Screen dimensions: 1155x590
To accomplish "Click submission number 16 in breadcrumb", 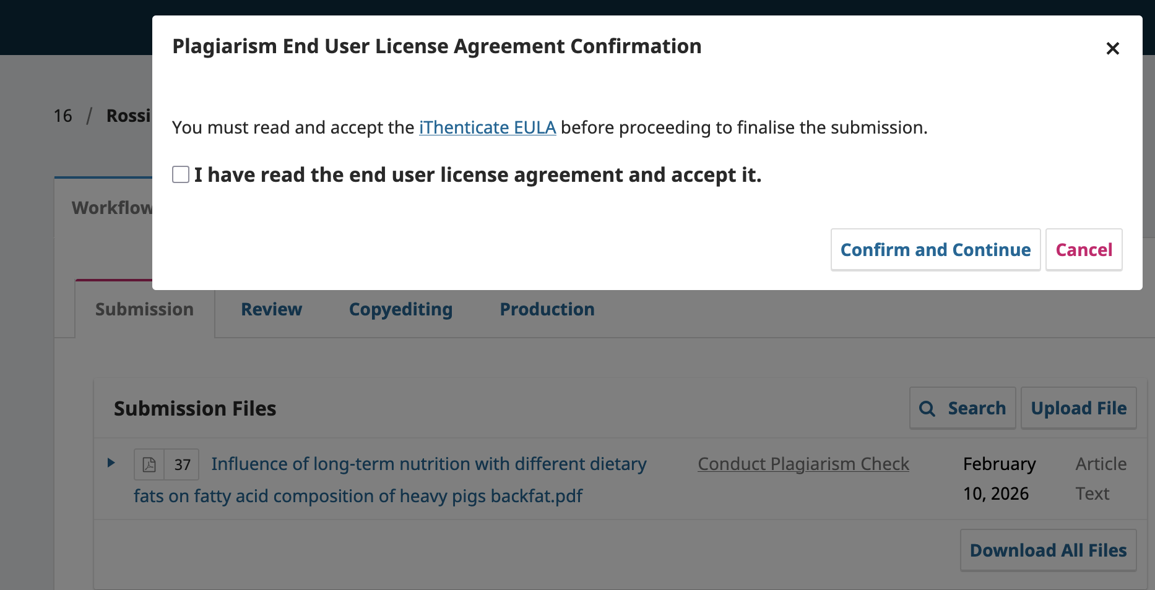I will point(63,116).
